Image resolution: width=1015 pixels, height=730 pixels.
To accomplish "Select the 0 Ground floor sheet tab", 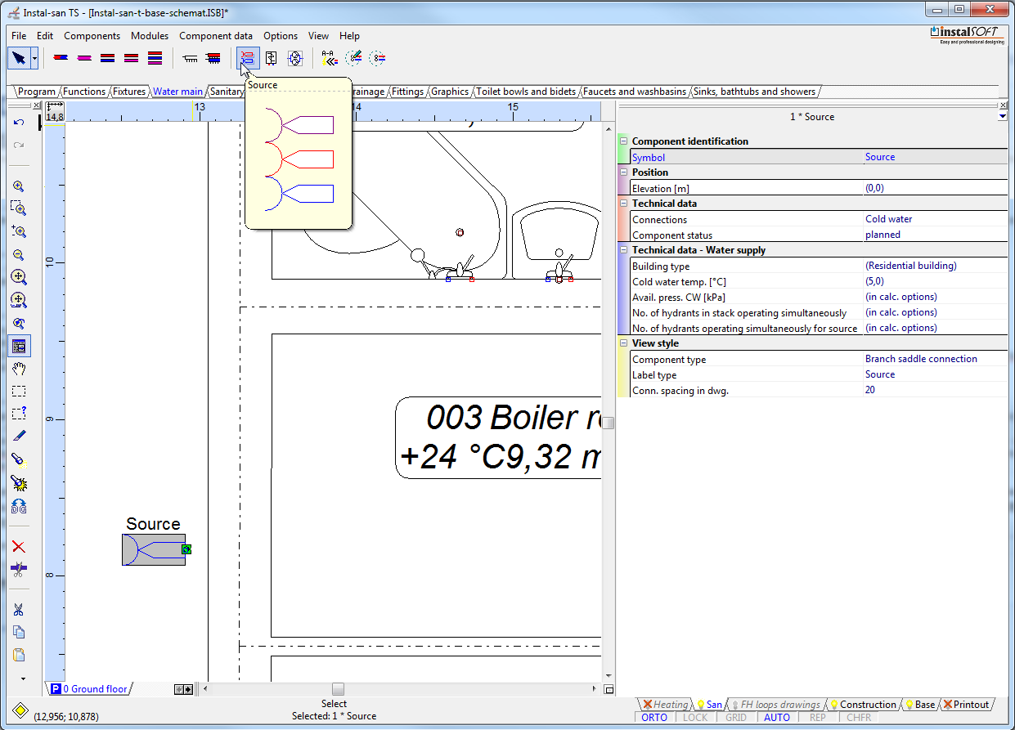I will [x=89, y=689].
